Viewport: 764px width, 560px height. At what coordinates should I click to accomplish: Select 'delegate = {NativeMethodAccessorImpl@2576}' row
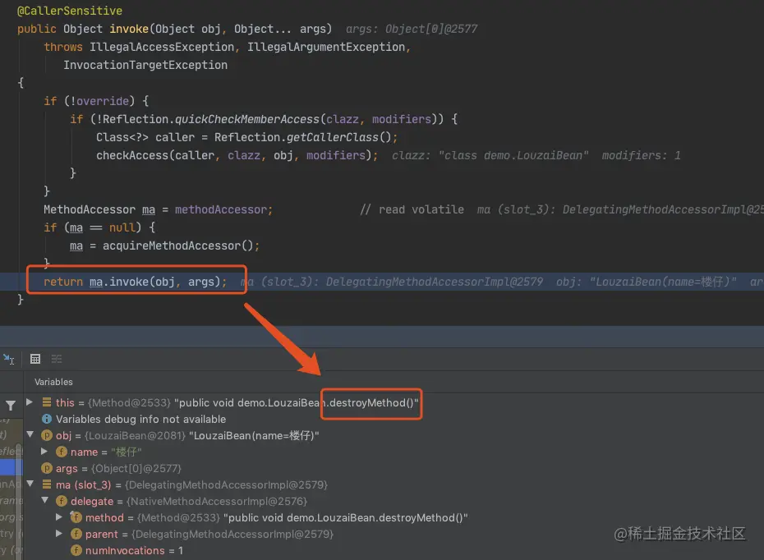(394, 501)
